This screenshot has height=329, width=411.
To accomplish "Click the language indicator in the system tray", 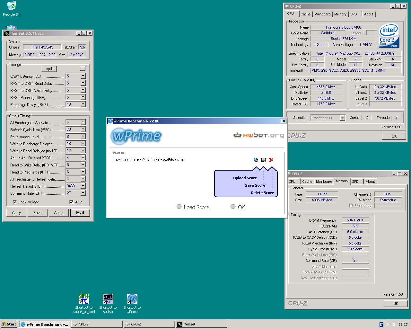I will coord(381,325).
